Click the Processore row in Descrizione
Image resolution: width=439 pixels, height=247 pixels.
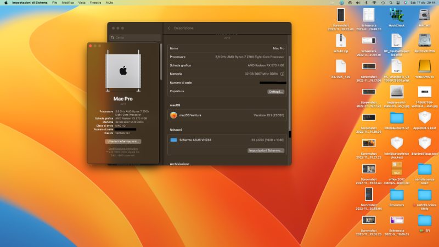[x=227, y=57]
